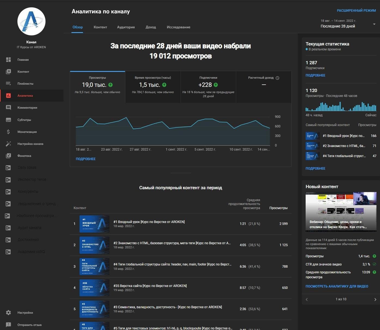Viewport: 380px width, 330px height.
Task: Click the 48-hour real-time views bar chart
Action: [x=341, y=106]
